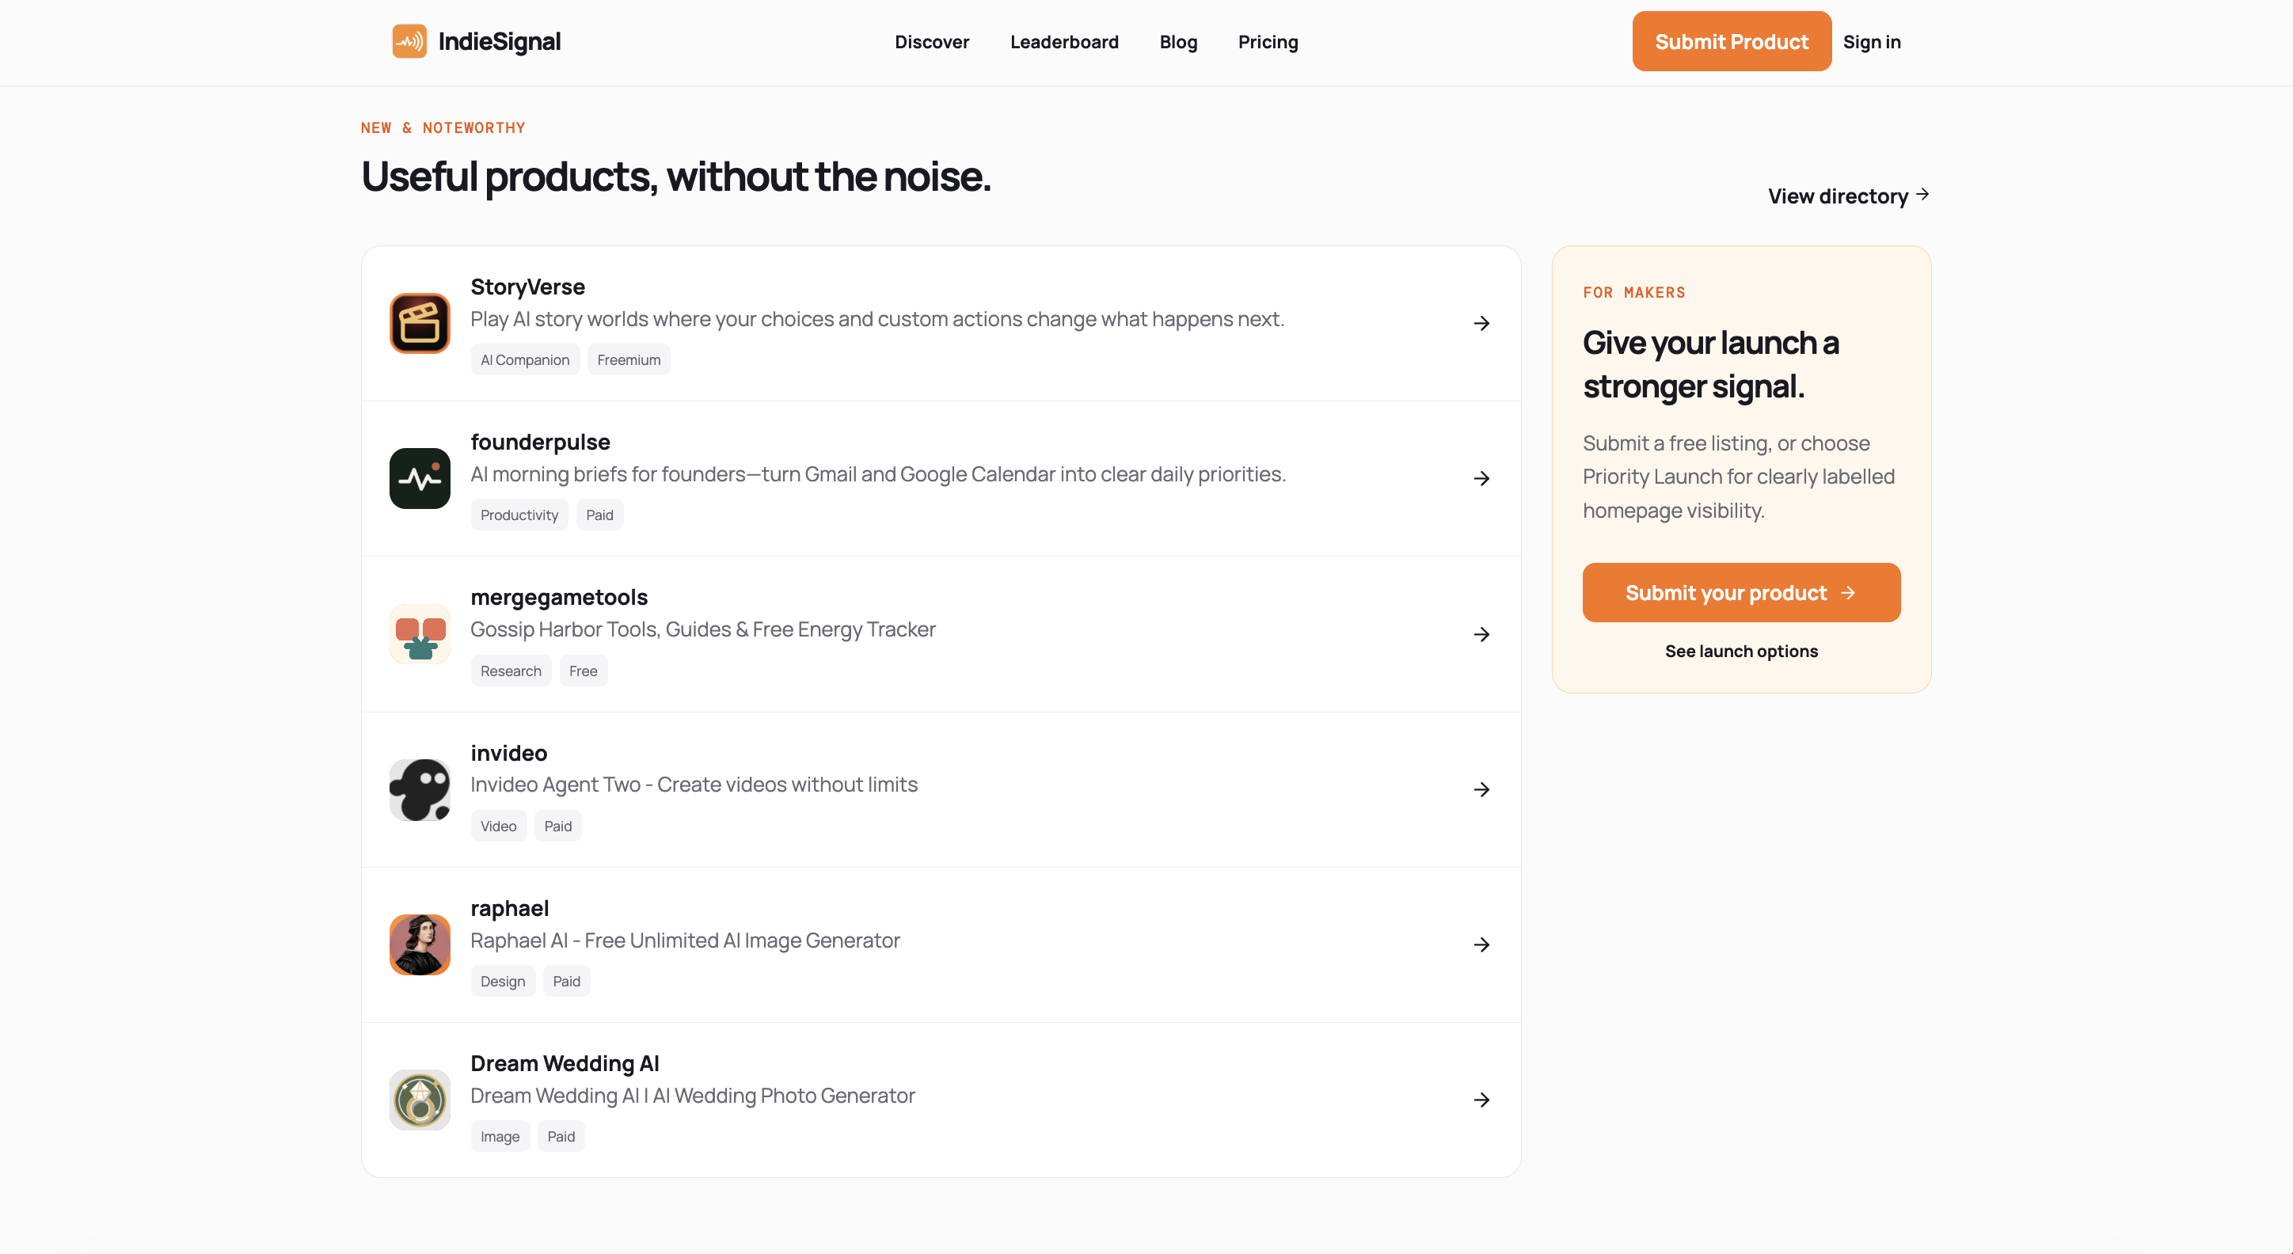This screenshot has width=2293, height=1254.
Task: Go to the Discover nav item
Action: (x=931, y=42)
